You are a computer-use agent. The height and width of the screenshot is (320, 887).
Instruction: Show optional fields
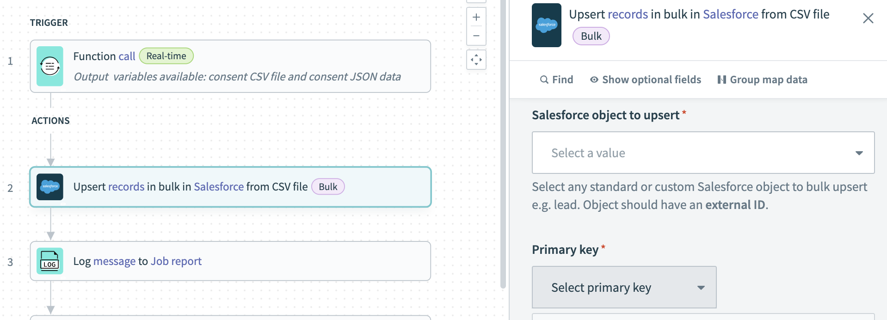(646, 80)
